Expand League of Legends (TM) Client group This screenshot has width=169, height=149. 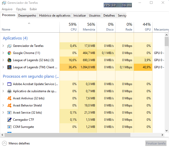pos(3,67)
